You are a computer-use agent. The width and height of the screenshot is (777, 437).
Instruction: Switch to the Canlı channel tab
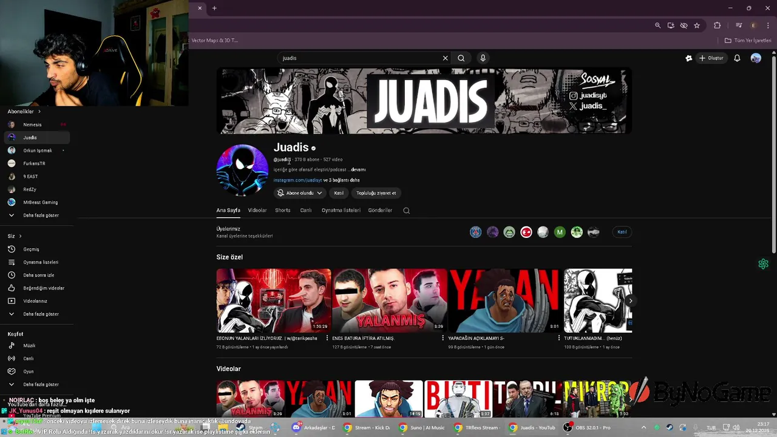point(306,211)
